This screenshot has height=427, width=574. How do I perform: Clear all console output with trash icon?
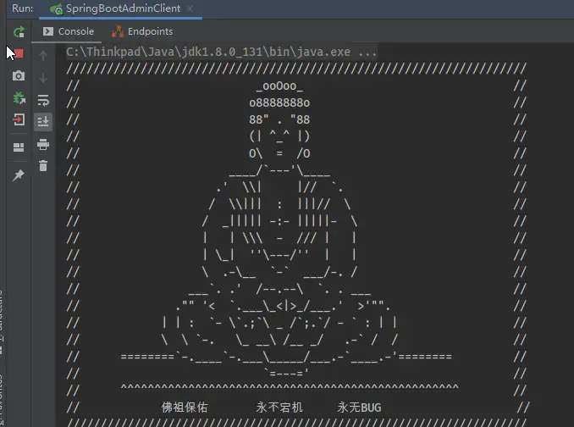click(43, 165)
